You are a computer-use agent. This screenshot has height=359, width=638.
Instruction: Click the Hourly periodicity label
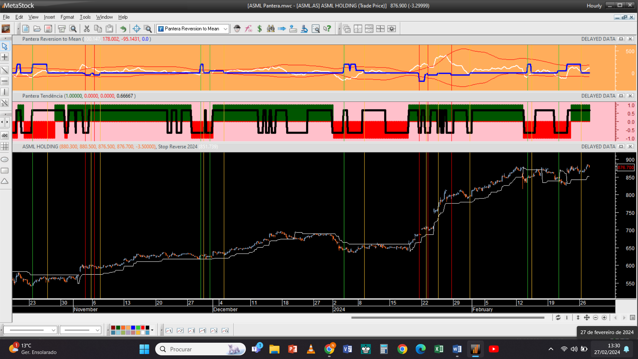pos(594,6)
